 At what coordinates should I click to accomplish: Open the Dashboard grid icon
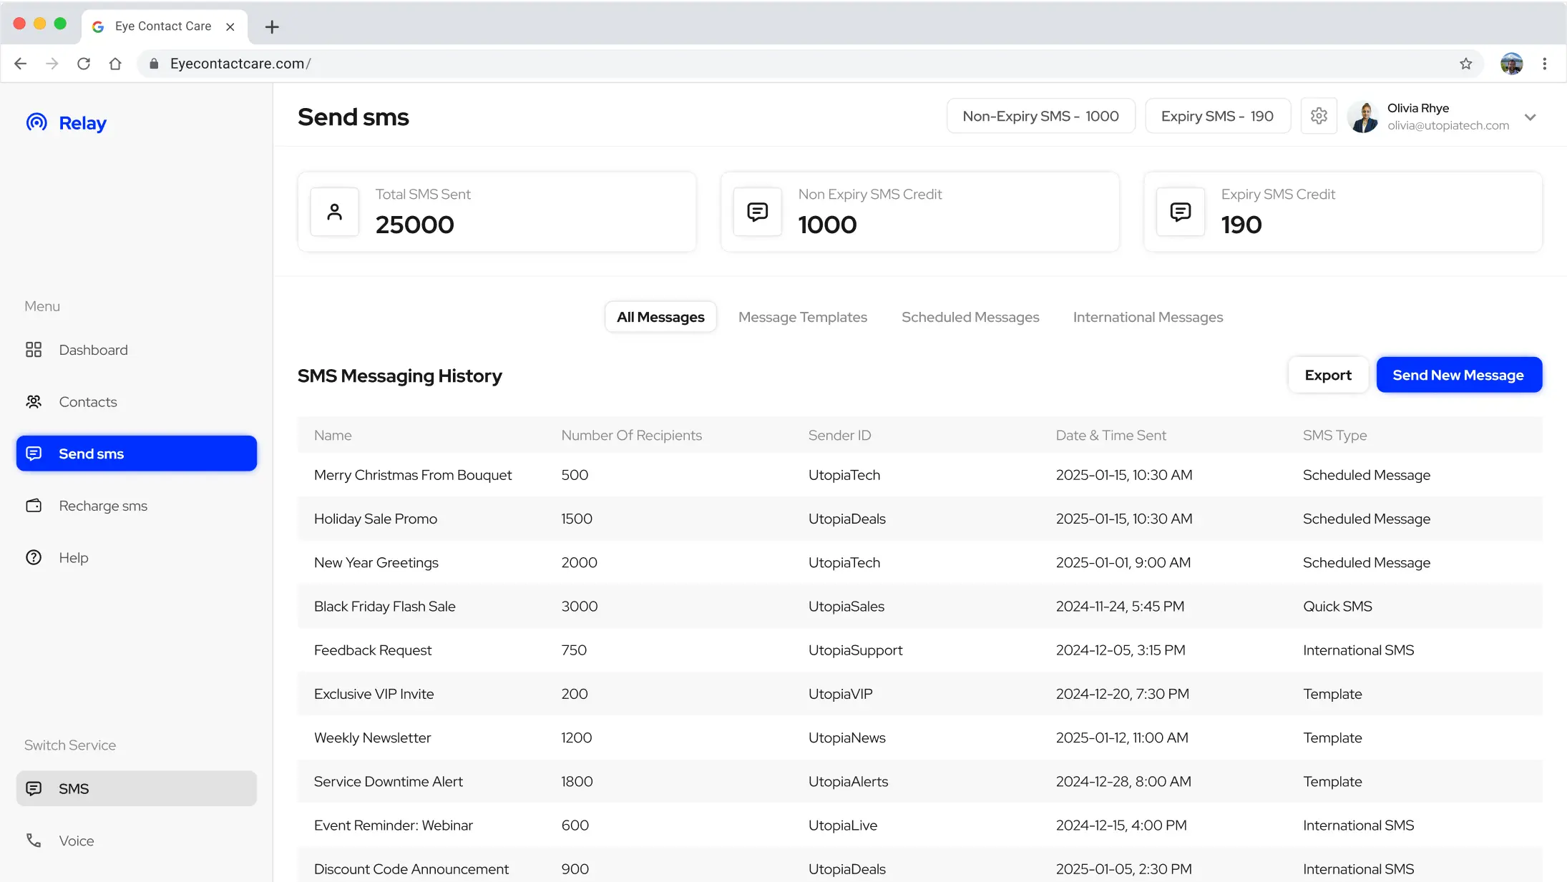pyautogui.click(x=34, y=350)
